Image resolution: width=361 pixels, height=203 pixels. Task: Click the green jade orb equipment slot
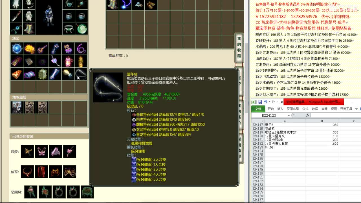82,28
